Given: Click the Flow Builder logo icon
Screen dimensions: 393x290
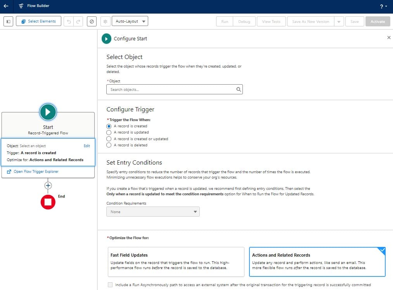Looking at the screenshot, I should pyautogui.click(x=21, y=6).
